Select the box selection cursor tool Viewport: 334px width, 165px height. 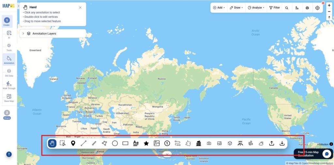click(63, 143)
